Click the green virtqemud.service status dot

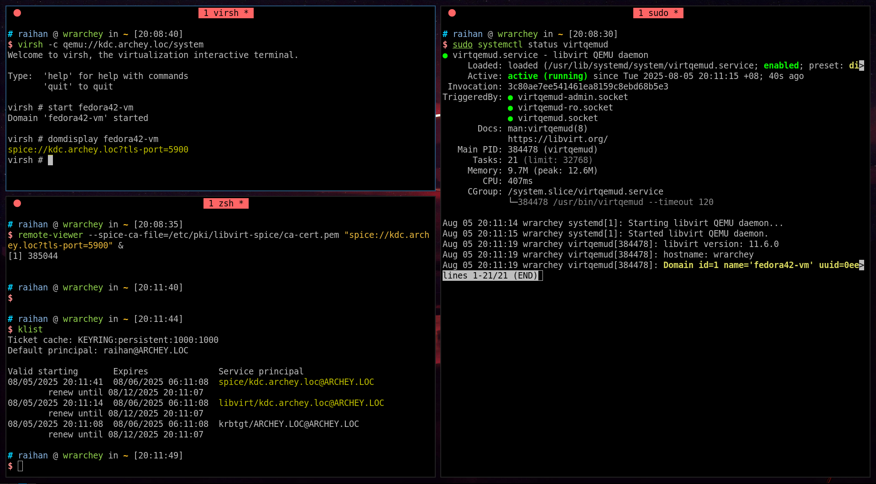click(x=445, y=56)
